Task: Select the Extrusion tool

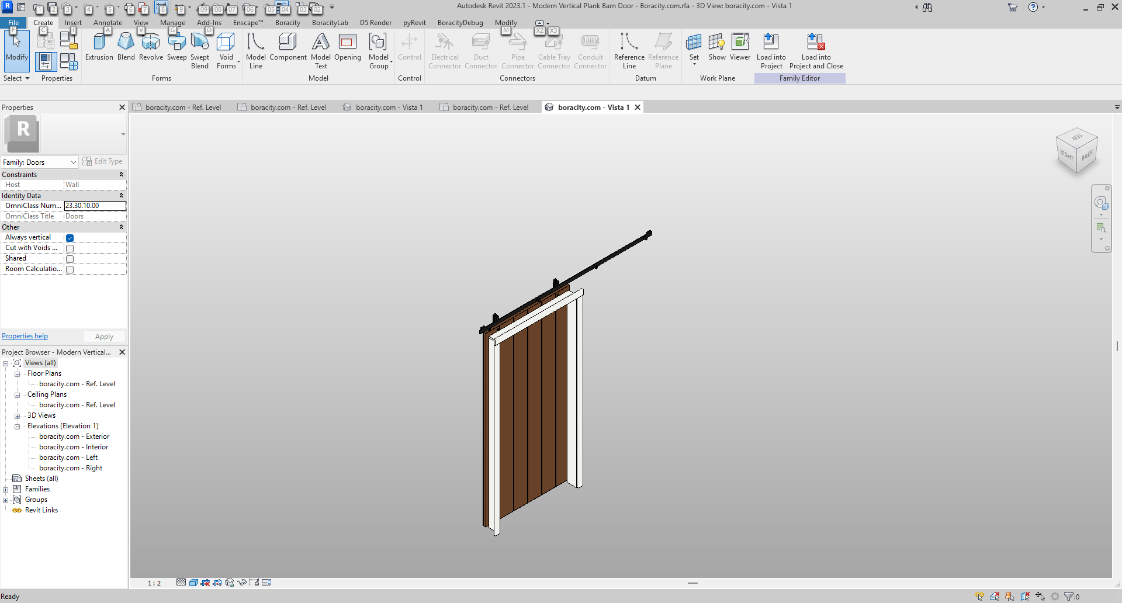Action: click(x=99, y=47)
